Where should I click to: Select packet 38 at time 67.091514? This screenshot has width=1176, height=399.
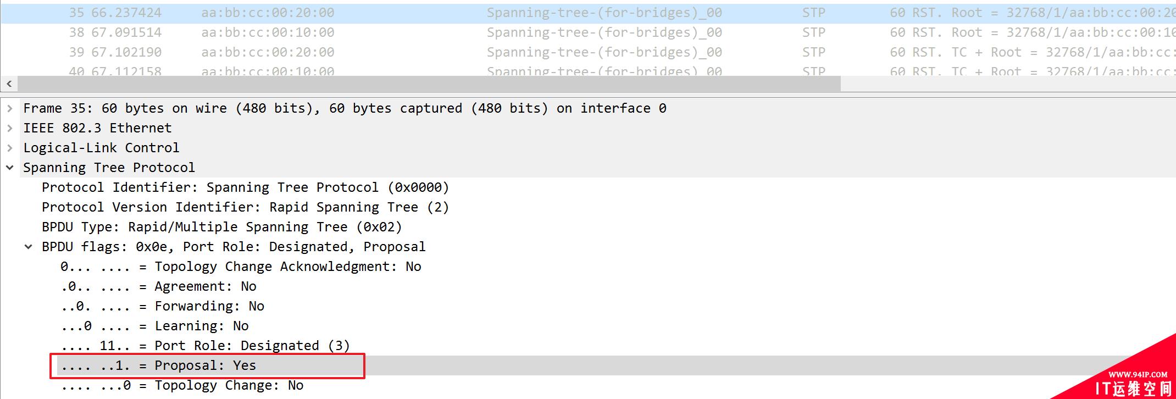[x=588, y=32]
